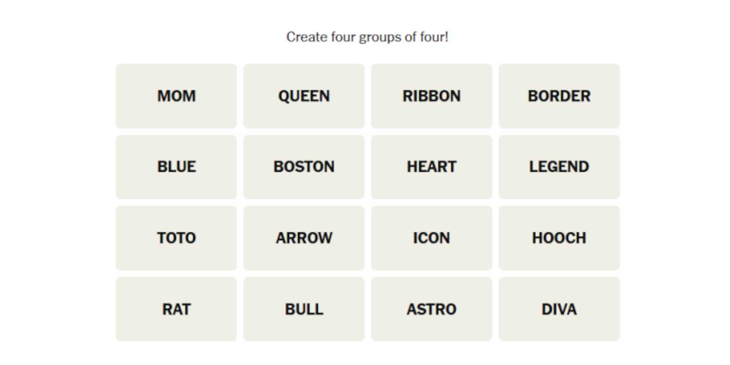Select the RIBBON tile
Screen dimensions: 730x365
coord(431,96)
